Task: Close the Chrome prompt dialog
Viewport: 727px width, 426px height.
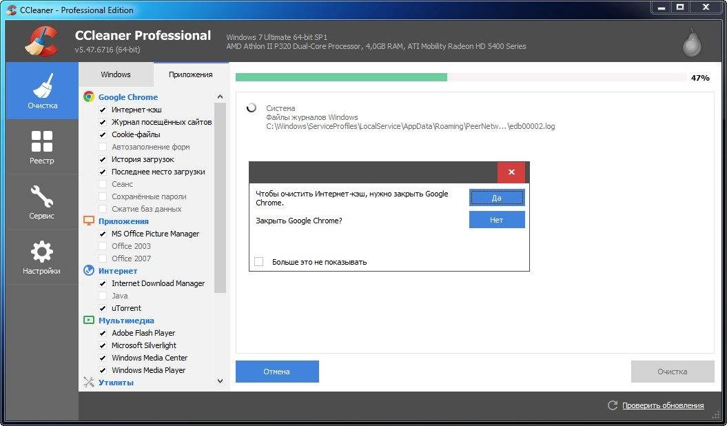Action: tap(511, 172)
